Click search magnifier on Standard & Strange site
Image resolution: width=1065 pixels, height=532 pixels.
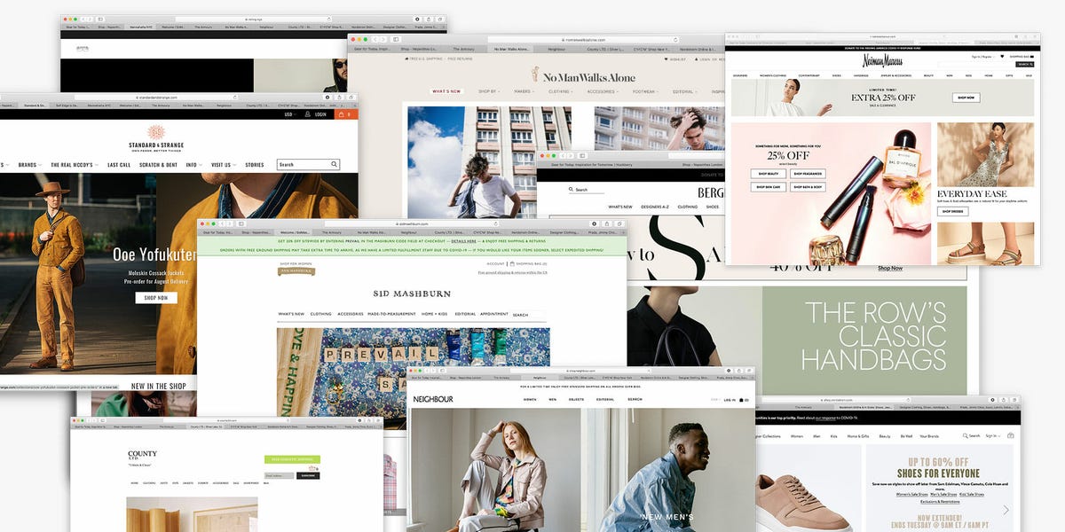pyautogui.click(x=335, y=164)
